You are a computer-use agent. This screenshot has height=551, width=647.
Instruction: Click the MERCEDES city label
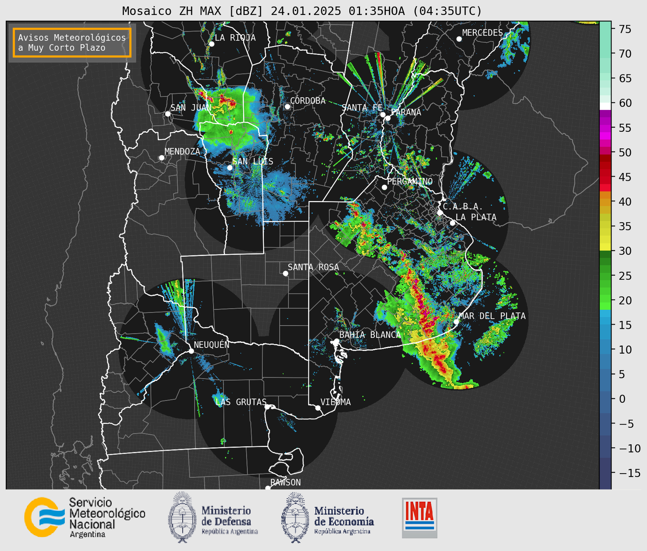point(482,33)
